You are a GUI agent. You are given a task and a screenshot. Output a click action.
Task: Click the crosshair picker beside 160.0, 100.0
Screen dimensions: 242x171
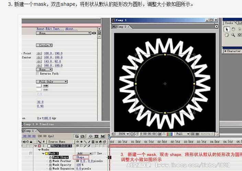point(39,66)
